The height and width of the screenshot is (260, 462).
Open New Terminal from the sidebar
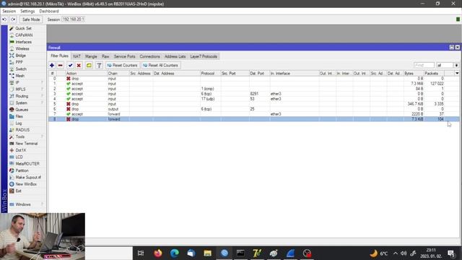point(27,144)
